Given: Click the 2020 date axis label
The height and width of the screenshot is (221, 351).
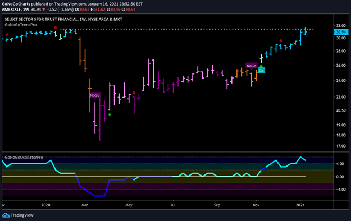Looking at the screenshot, I should [45, 205].
